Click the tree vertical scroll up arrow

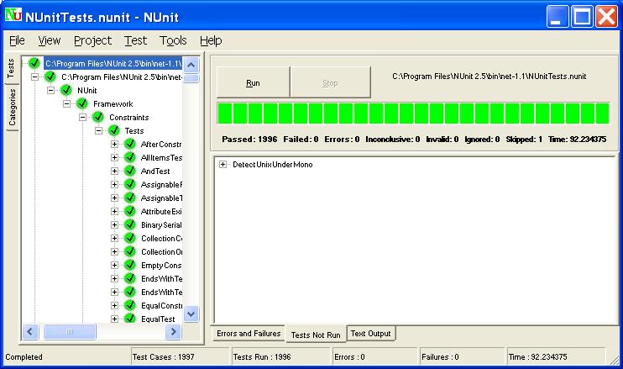click(191, 65)
